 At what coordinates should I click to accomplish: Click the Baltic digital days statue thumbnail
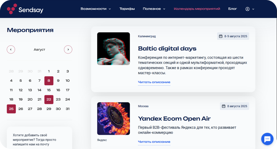click(113, 48)
